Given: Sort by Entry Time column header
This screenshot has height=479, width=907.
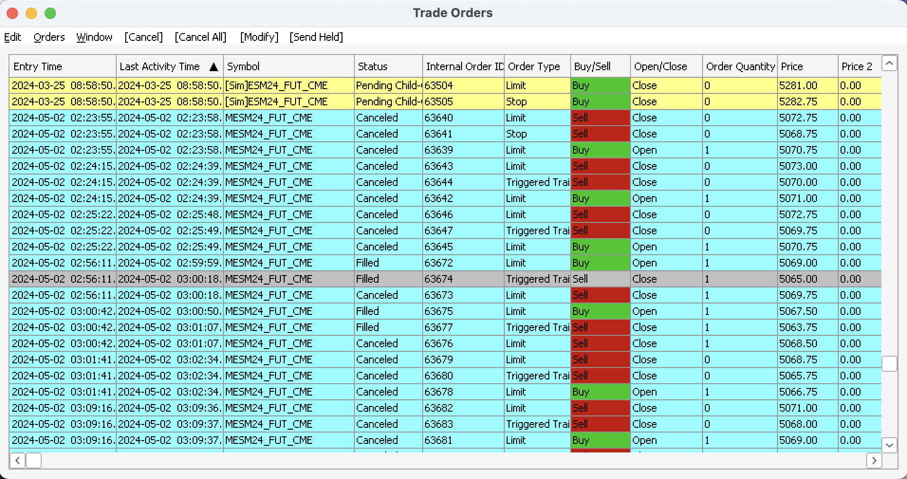Looking at the screenshot, I should 63,66.
